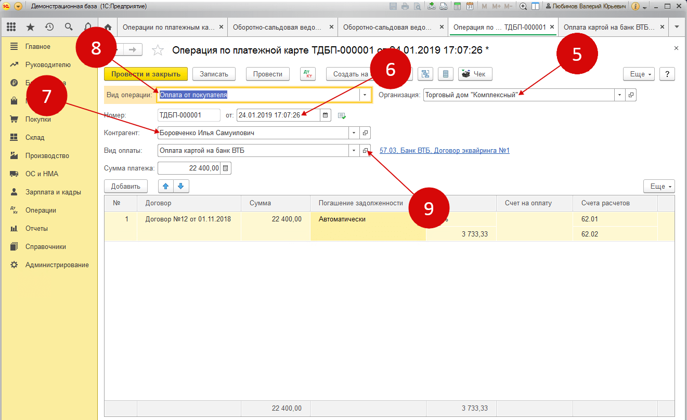
Task: Expand the Контрагент dropdown list
Action: click(x=354, y=133)
